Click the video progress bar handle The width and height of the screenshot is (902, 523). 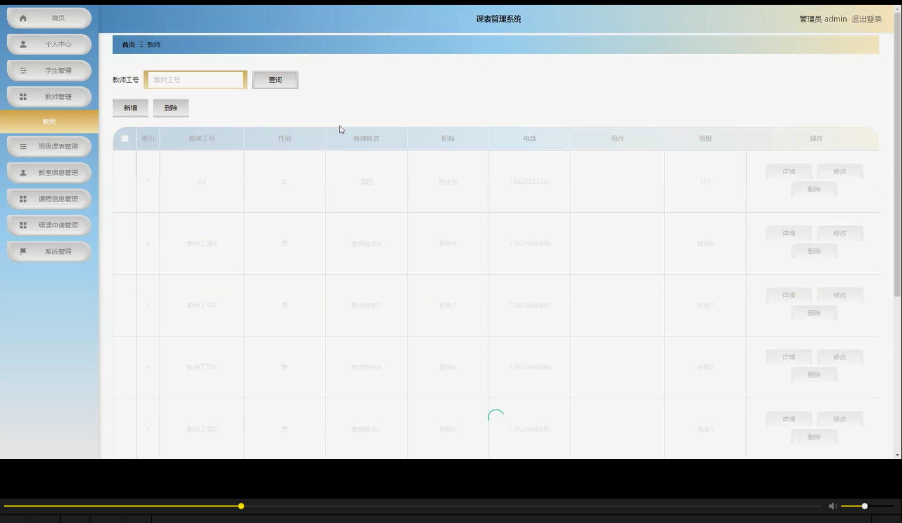241,506
